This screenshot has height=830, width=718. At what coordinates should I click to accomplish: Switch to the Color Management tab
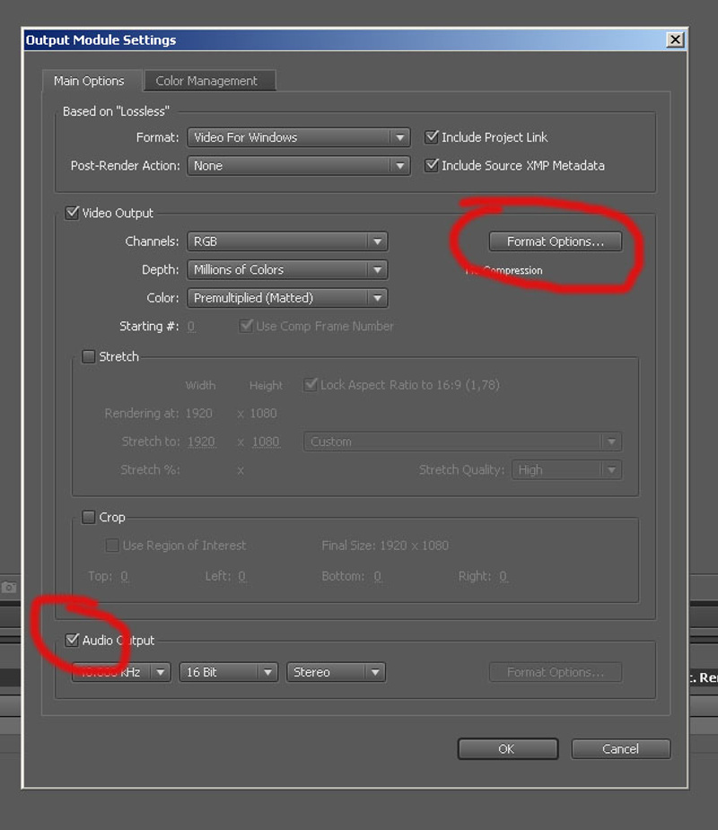click(x=209, y=81)
